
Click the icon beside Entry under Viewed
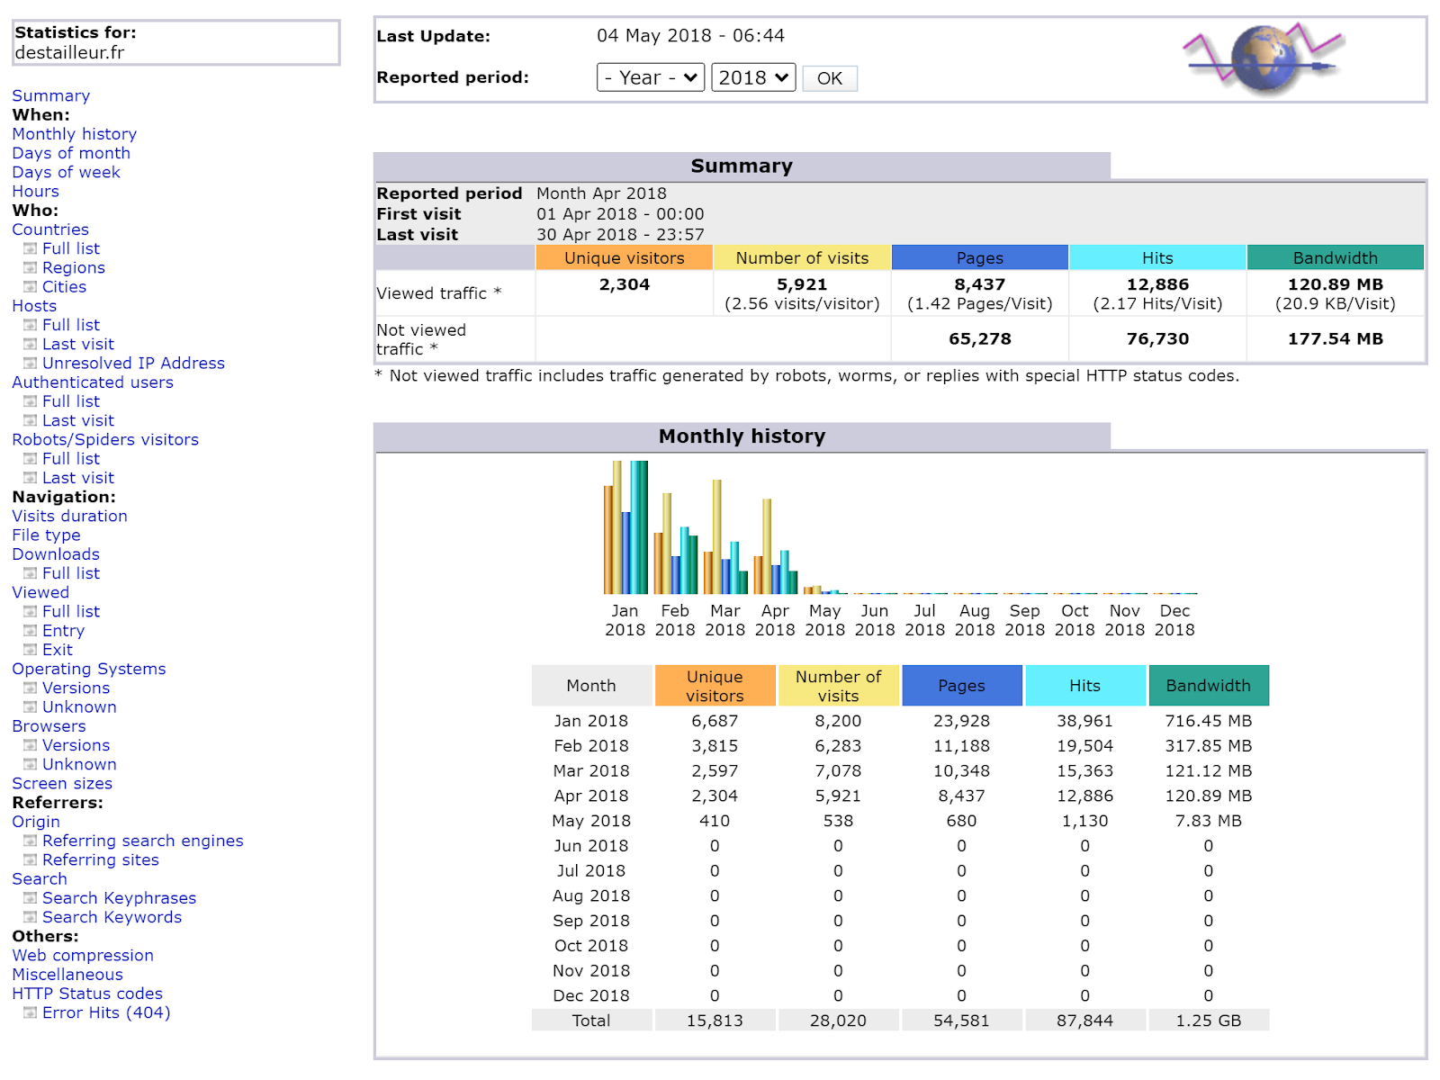[x=30, y=631]
